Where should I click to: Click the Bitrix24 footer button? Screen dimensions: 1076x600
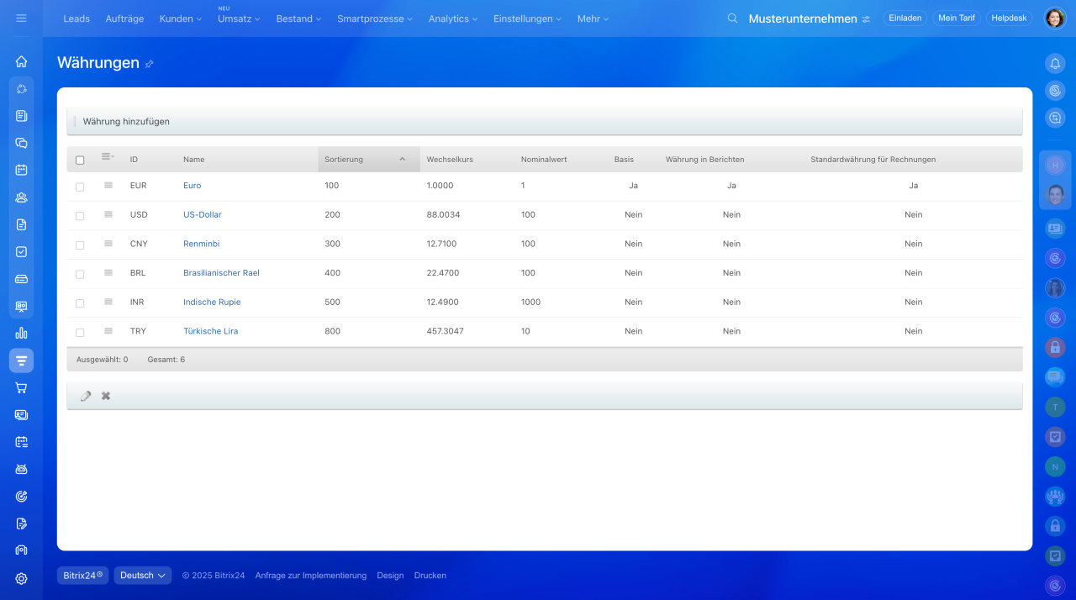pos(83,576)
